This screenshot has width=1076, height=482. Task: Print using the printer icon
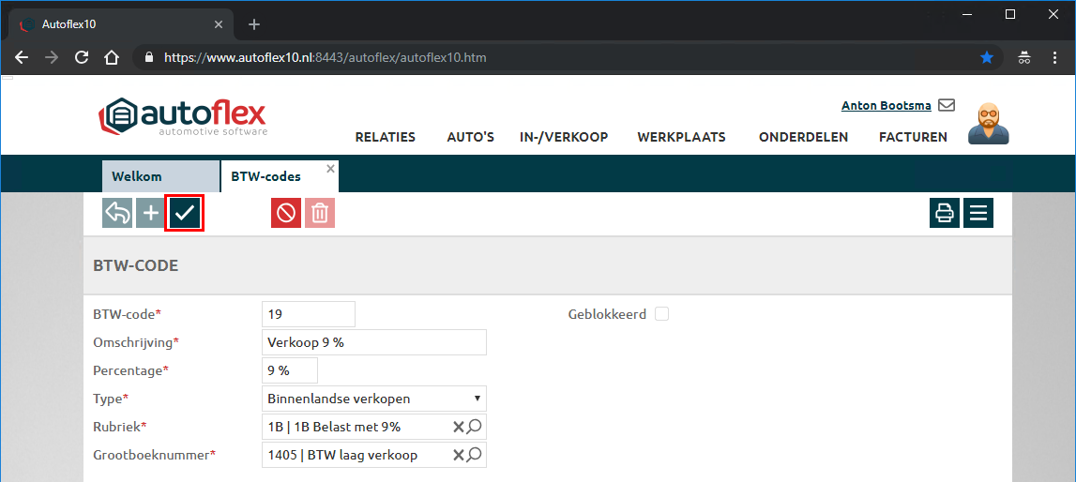click(x=945, y=213)
